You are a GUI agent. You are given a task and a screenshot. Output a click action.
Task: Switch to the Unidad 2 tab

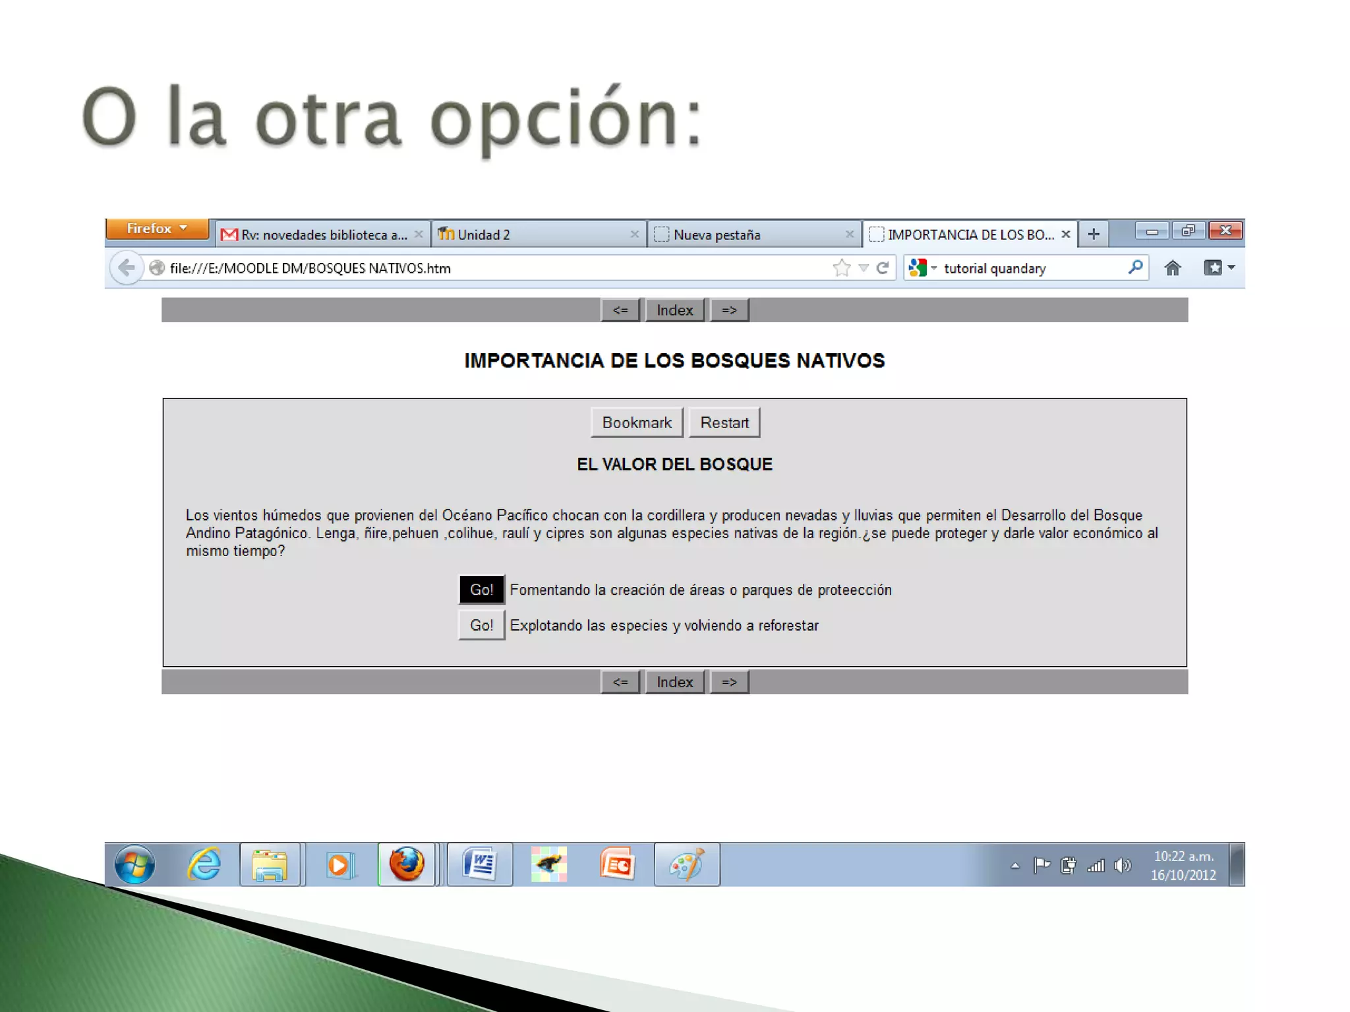[x=538, y=235]
